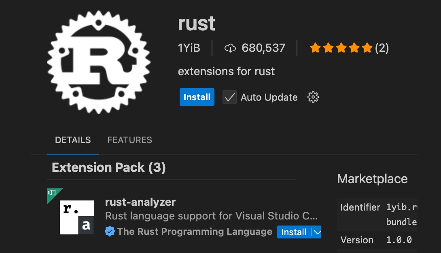Open the rust-analyzer Install dropdown arrow
The height and width of the screenshot is (253, 441).
pos(317,232)
